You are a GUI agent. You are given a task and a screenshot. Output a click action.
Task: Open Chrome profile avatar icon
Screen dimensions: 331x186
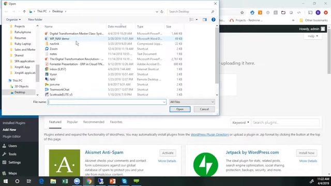pyautogui.click(x=318, y=12)
